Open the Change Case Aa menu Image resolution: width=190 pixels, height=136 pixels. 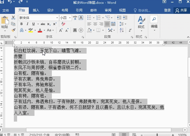[x=50, y=30]
